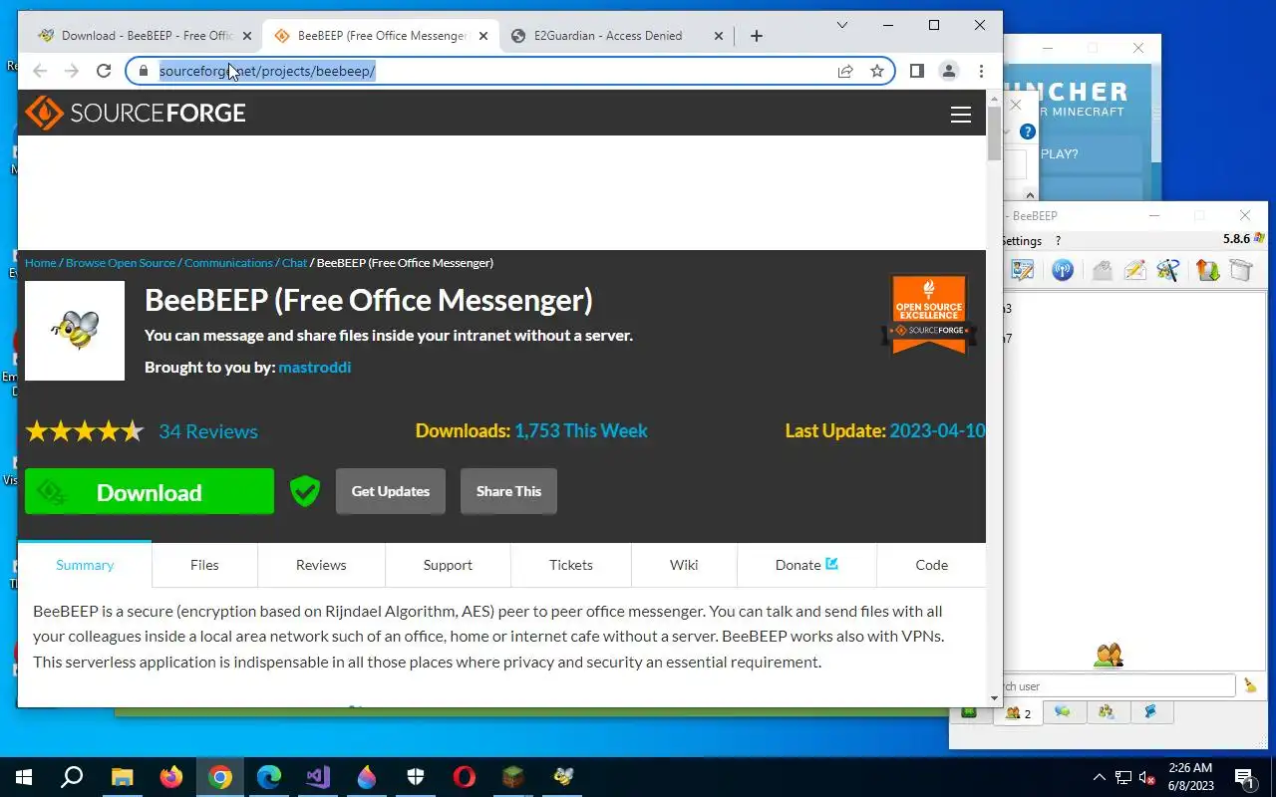Open Visual Studio from the taskbar
The image size is (1276, 797).
[x=318, y=777]
